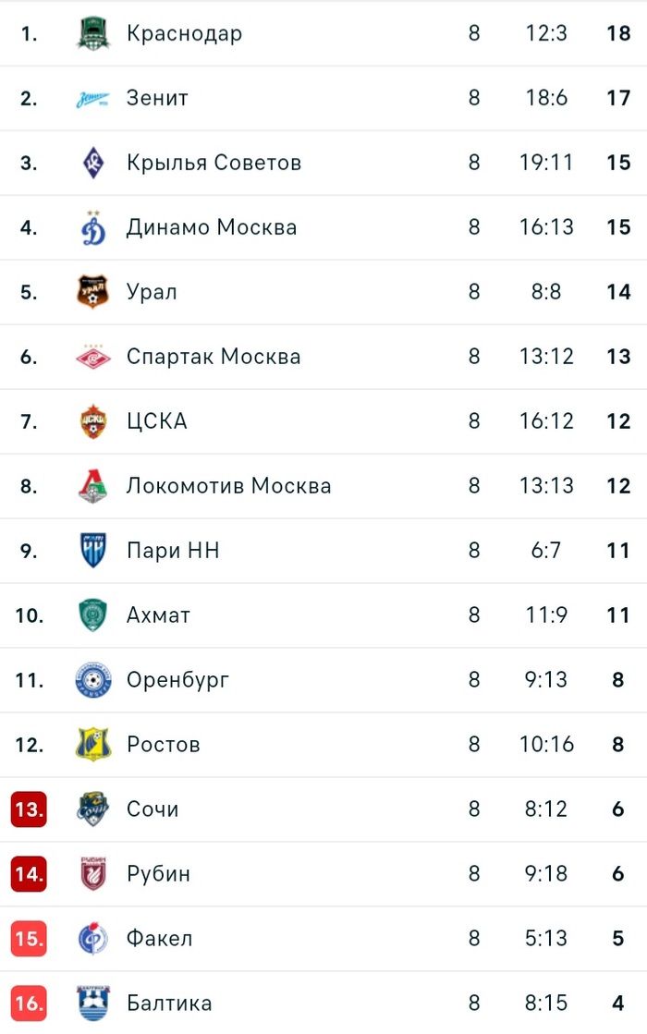Open the Балтика team name link
Viewport: 647px width, 1034px height.
[169, 1004]
